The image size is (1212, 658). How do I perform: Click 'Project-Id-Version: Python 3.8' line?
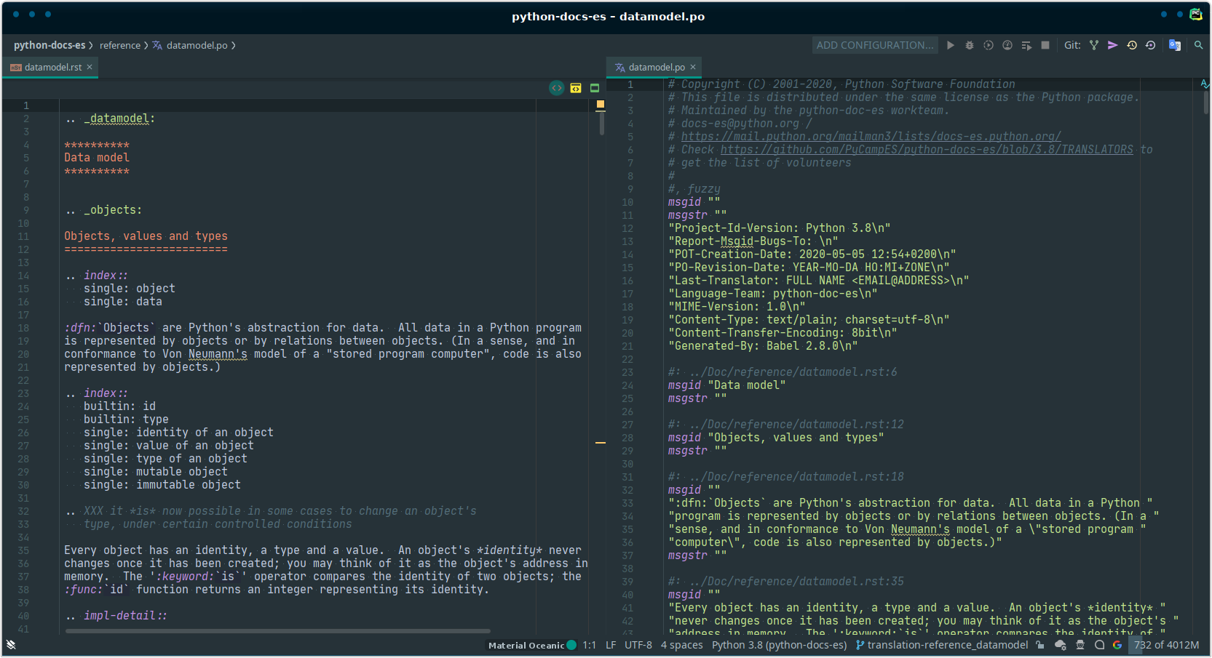[x=780, y=228]
